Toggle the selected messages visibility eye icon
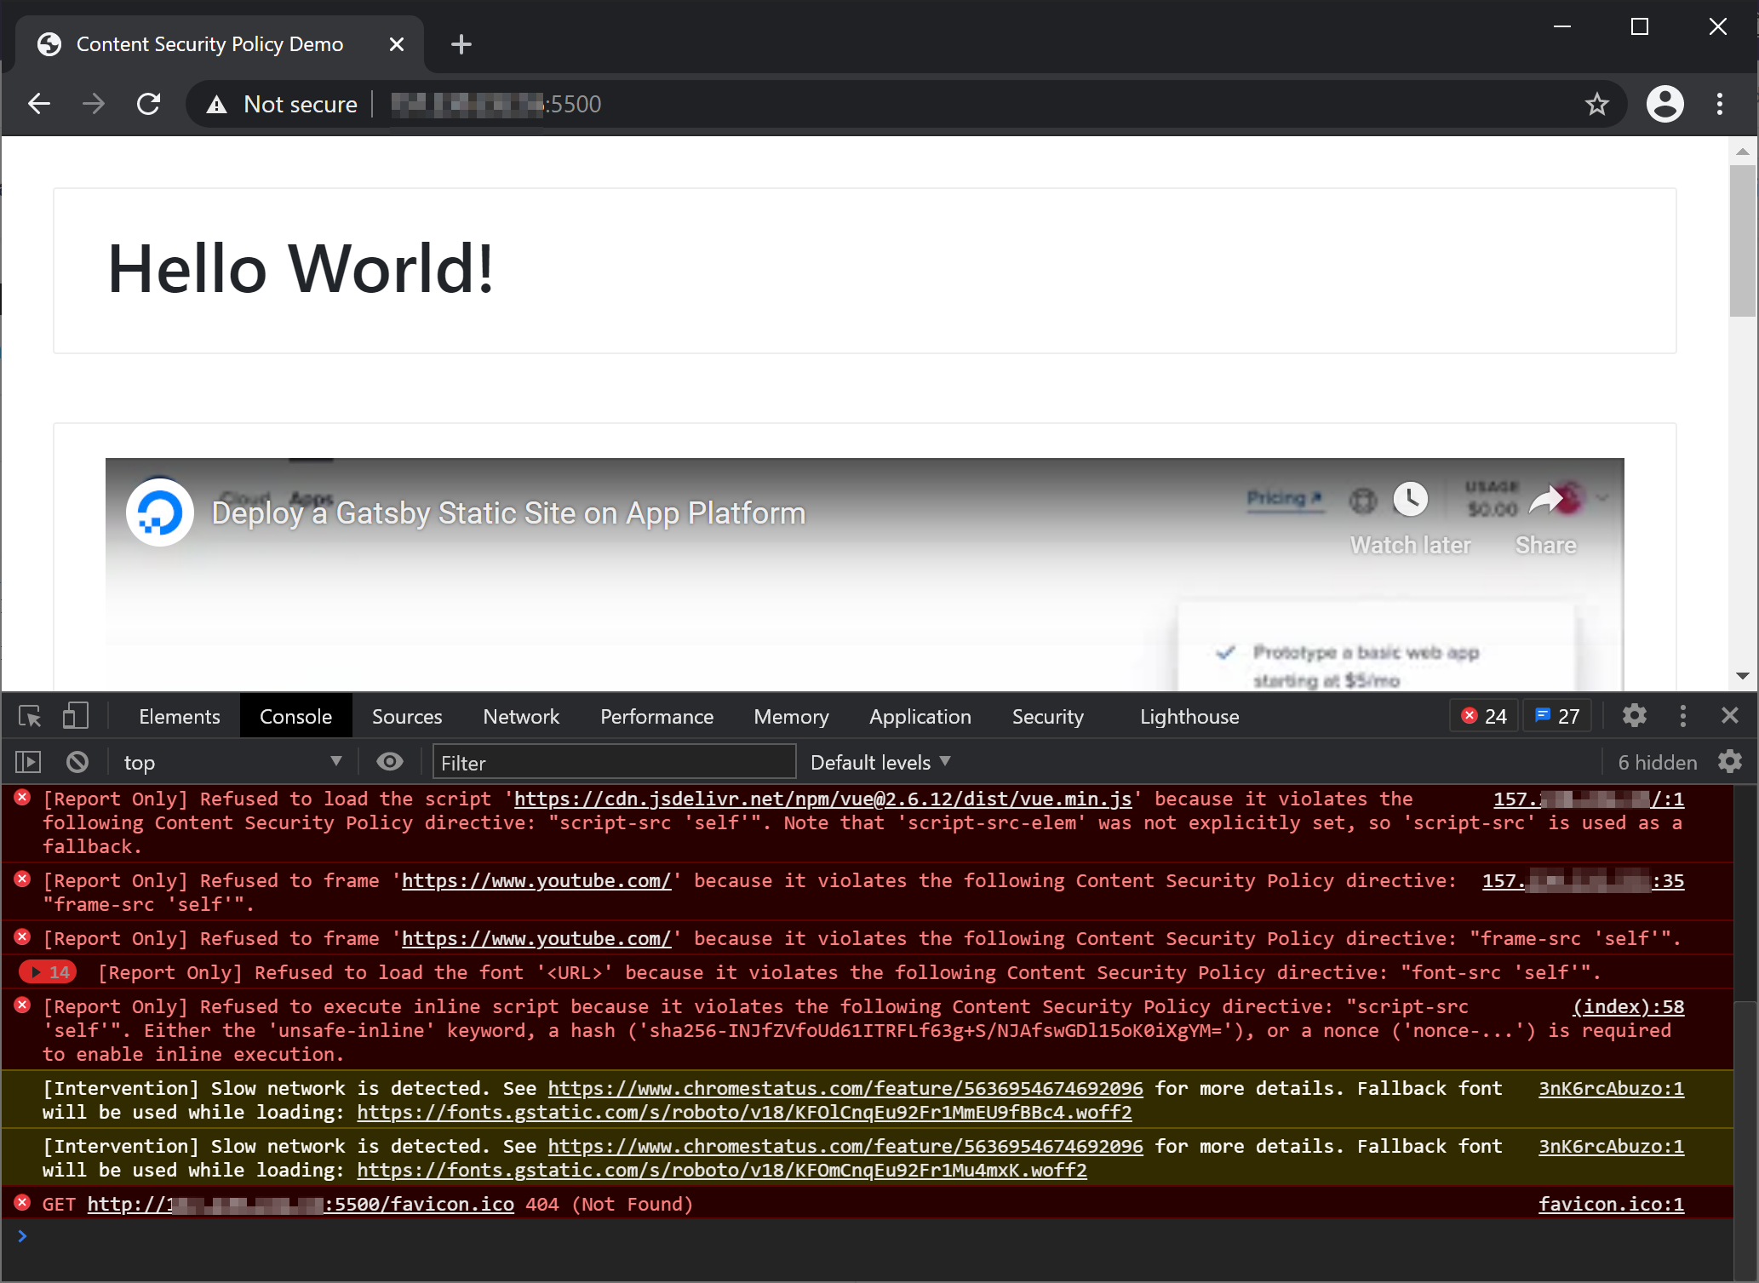The image size is (1759, 1283). click(x=387, y=762)
